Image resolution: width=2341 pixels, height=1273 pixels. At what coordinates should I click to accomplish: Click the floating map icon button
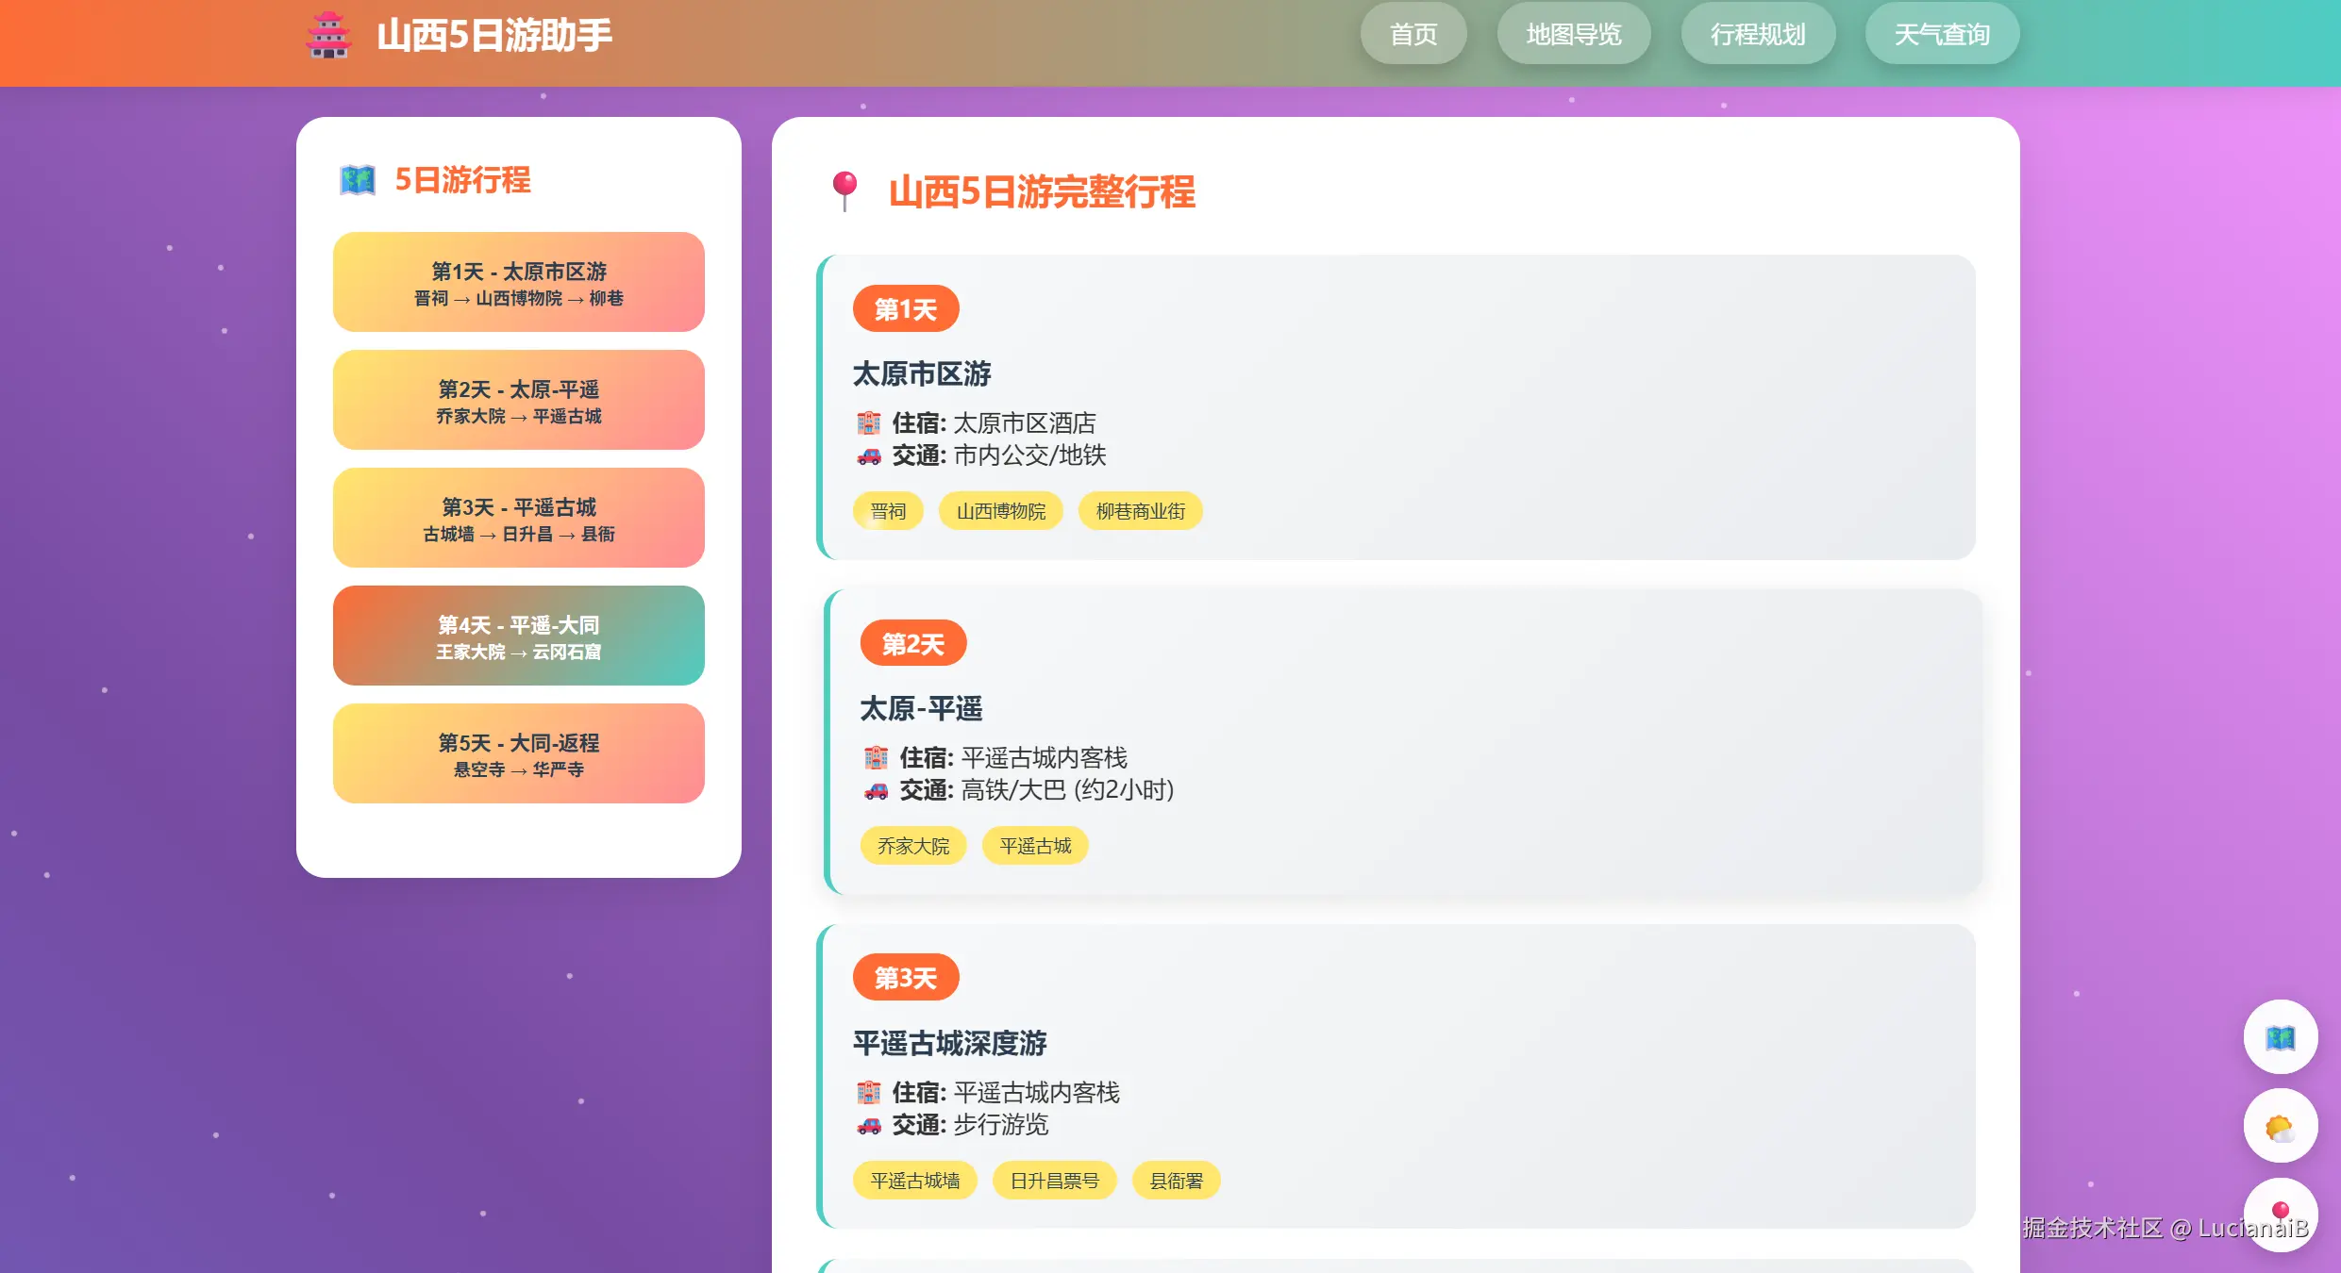2280,1037
